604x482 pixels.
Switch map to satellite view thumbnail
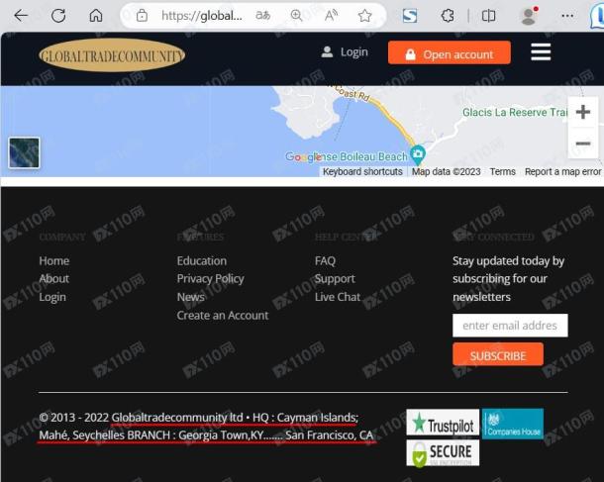point(24,152)
